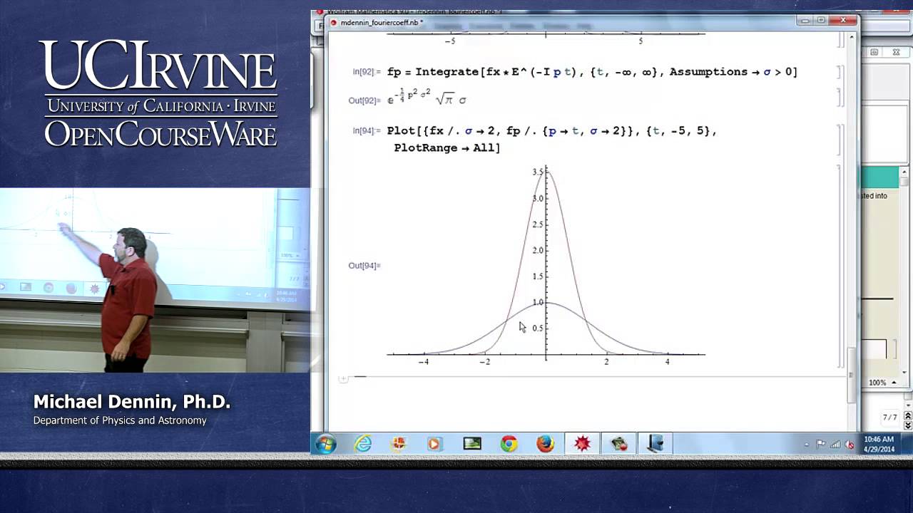Open Google Chrome from the taskbar
913x513 pixels.
click(509, 444)
